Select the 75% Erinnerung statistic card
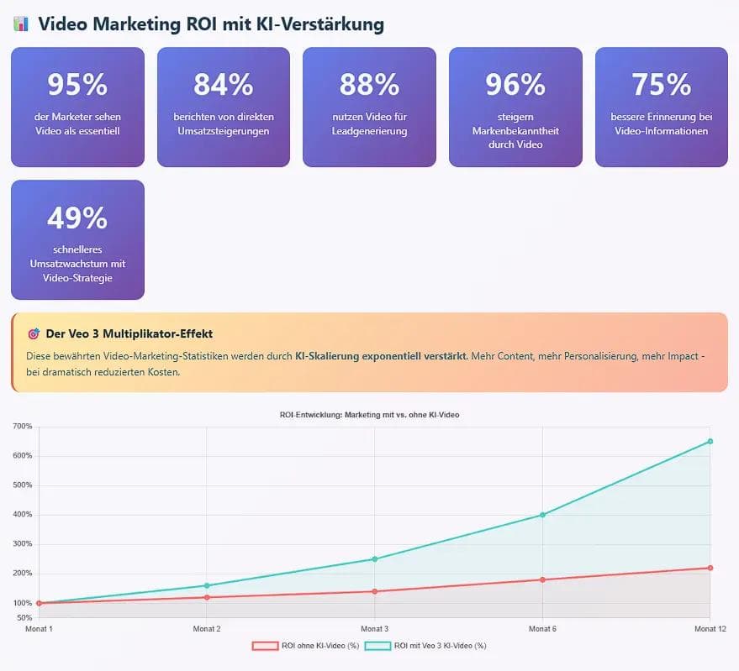 click(x=662, y=107)
